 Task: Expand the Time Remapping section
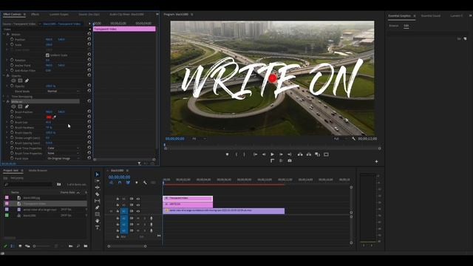(4, 97)
